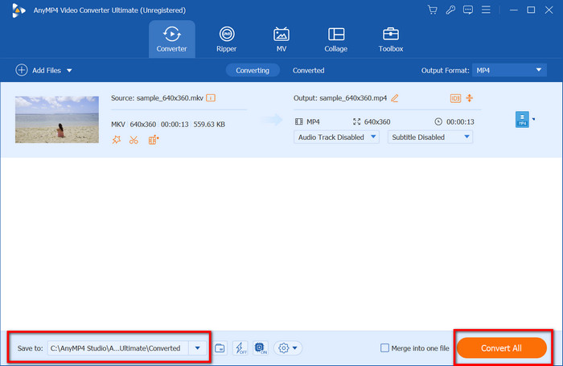Viewport: 563px width, 366px height.
Task: Open the MV tab
Action: [x=281, y=39]
